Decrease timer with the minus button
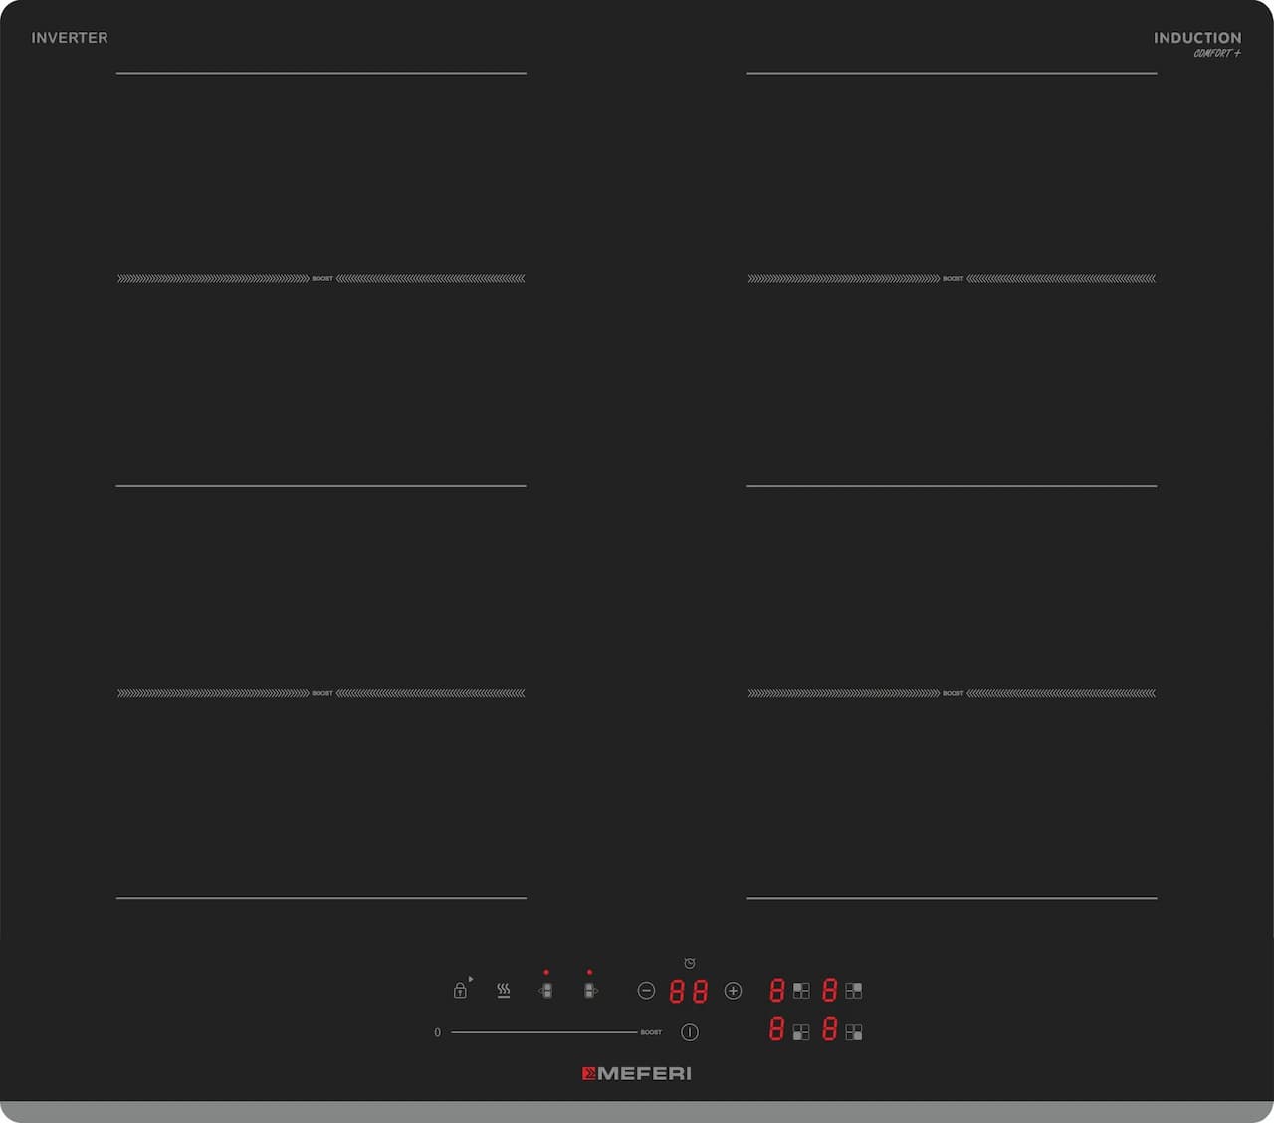This screenshot has width=1274, height=1123. [646, 991]
